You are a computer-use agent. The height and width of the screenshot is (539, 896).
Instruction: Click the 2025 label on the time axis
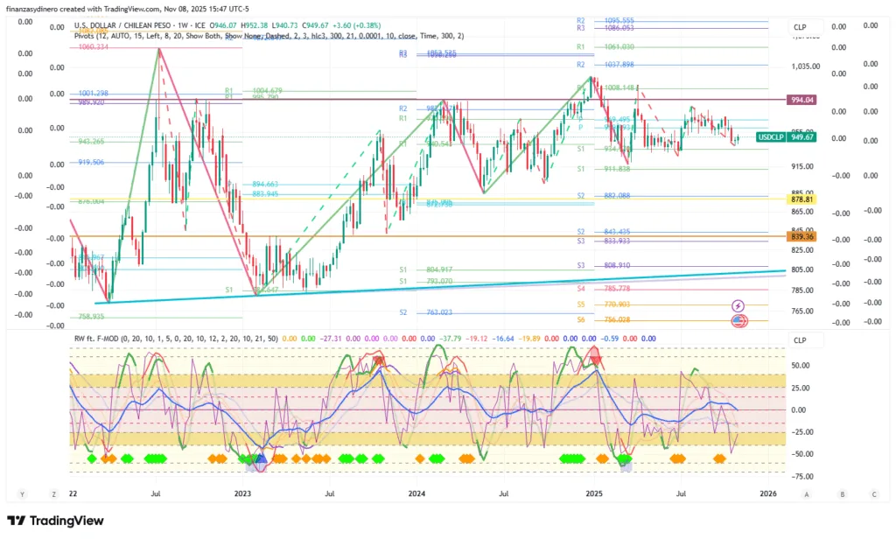(594, 493)
